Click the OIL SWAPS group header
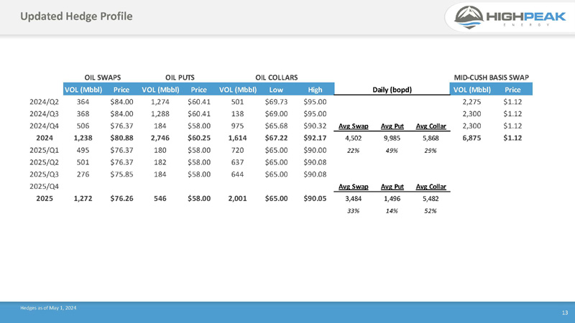575x323 pixels. 103,77
